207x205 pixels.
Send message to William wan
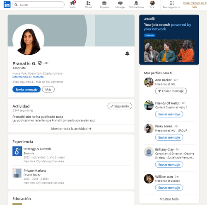click(x=169, y=188)
